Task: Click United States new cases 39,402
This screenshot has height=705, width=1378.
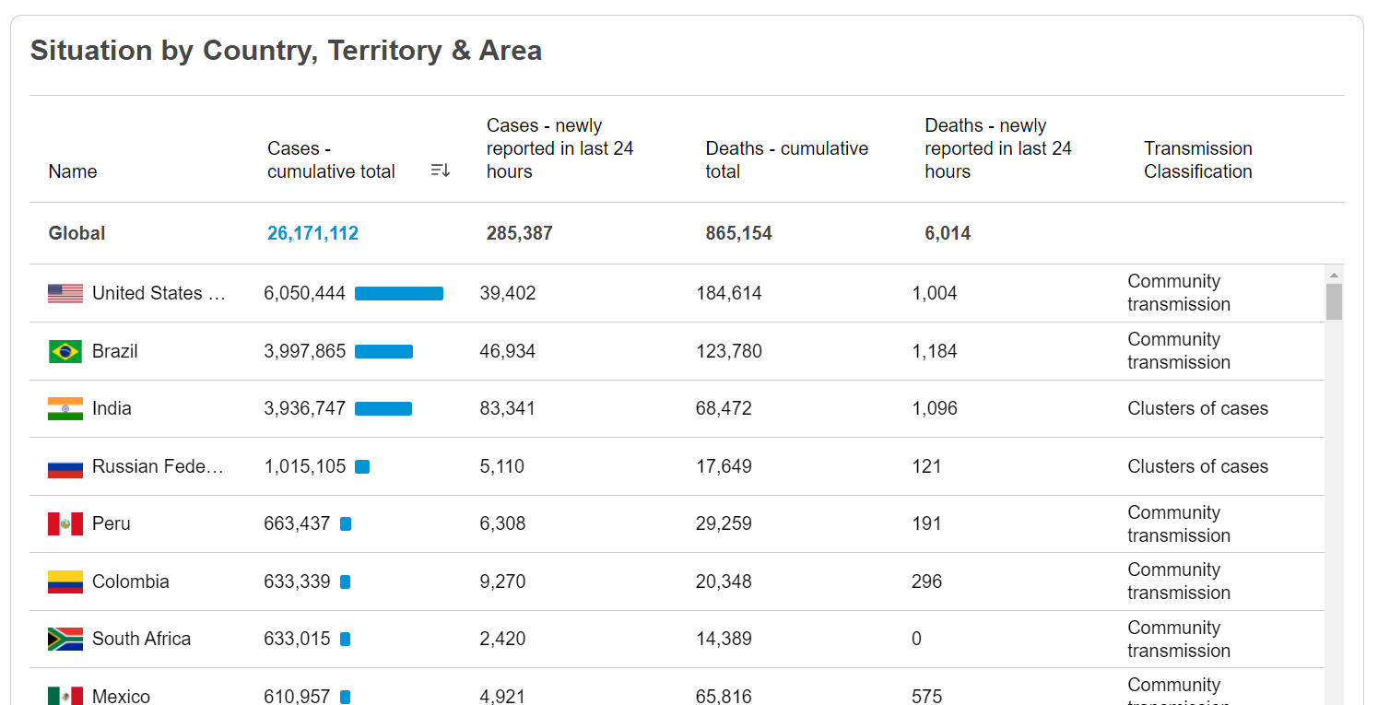Action: [x=508, y=293]
